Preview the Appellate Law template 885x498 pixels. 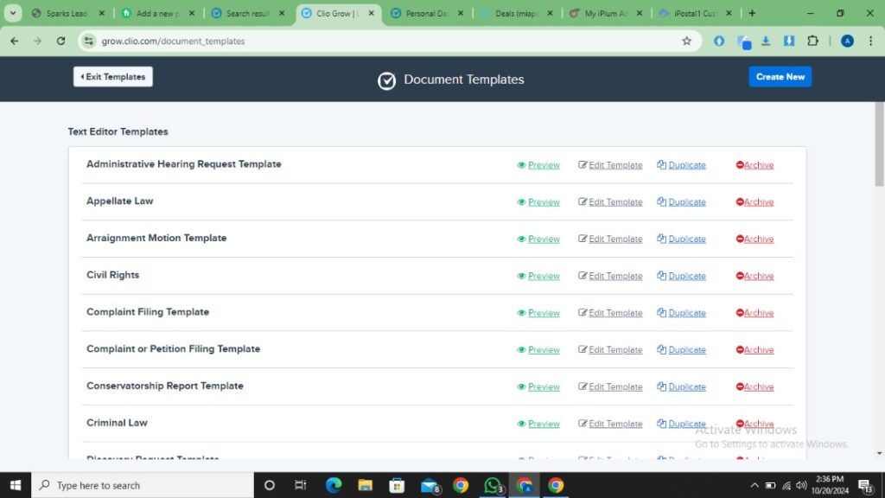[x=538, y=202]
